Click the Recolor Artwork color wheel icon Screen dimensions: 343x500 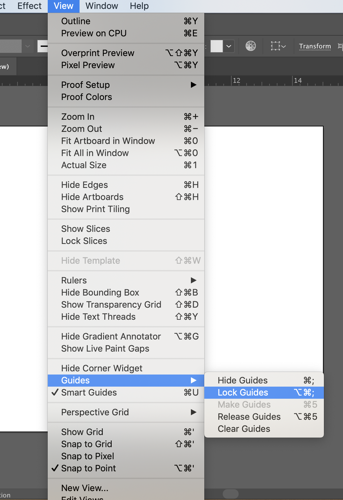(251, 46)
